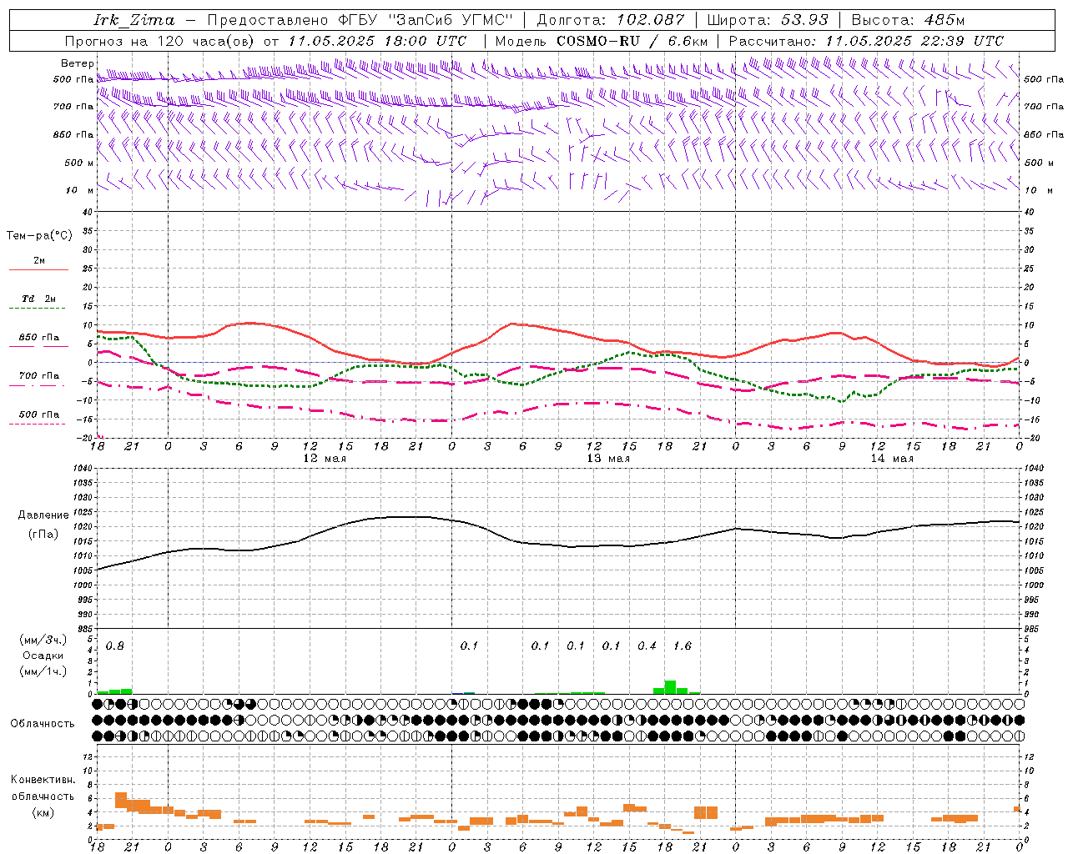
Task: Click the Irk_Zima station title
Action: pyautogui.click(x=134, y=20)
